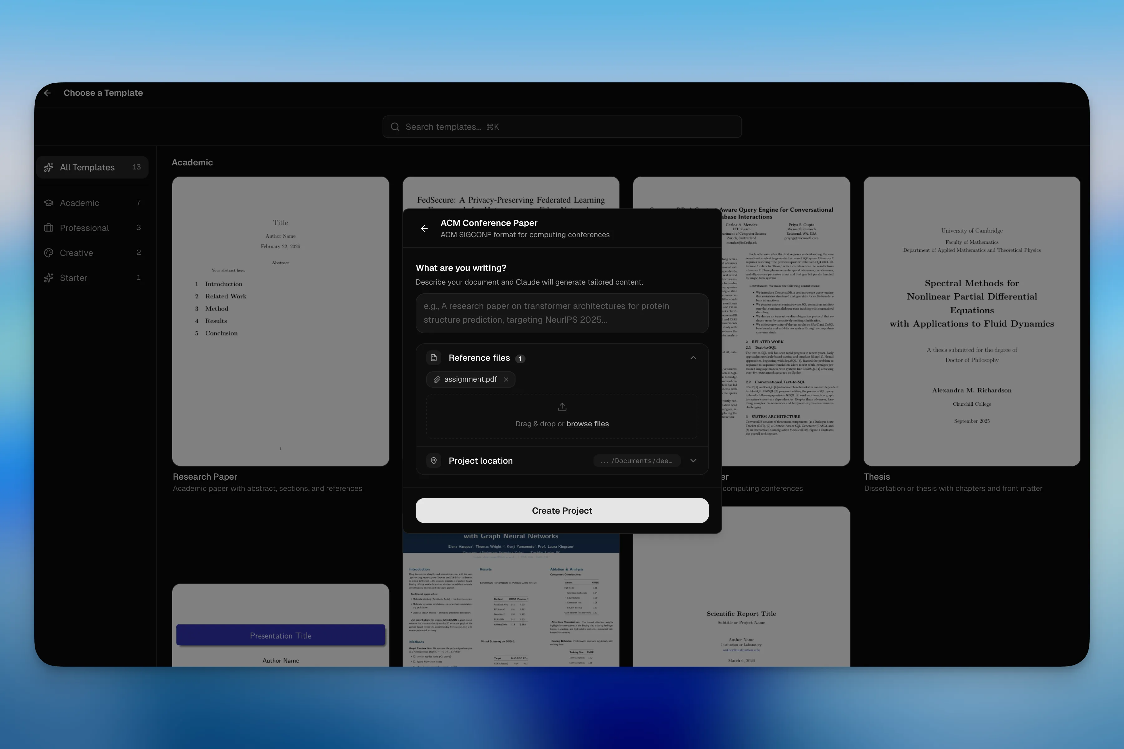
Task: Select the briefcase Professional icon
Action: pyautogui.click(x=49, y=228)
